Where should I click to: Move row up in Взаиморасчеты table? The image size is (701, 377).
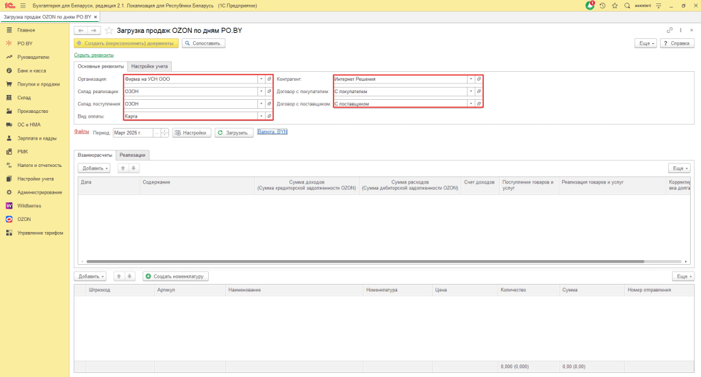coord(123,168)
